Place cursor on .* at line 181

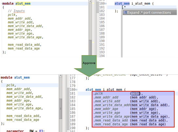click(x=124, y=7)
